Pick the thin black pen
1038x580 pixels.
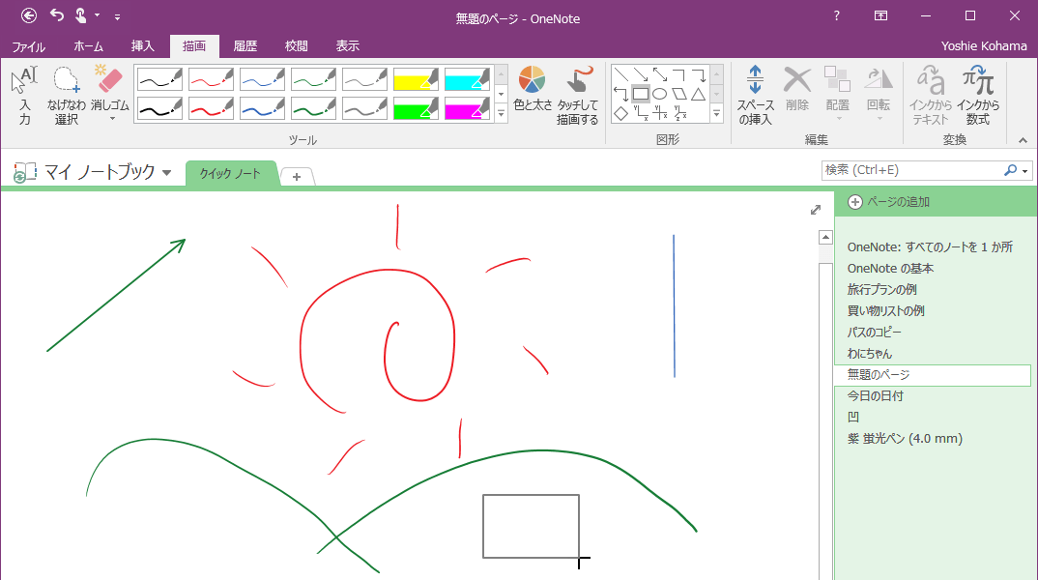(159, 79)
